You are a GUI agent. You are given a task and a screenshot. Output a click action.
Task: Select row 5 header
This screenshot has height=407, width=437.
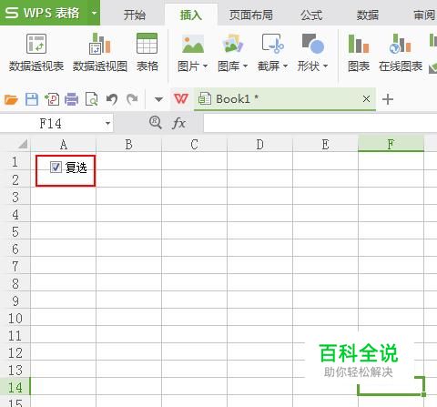pyautogui.click(x=15, y=231)
